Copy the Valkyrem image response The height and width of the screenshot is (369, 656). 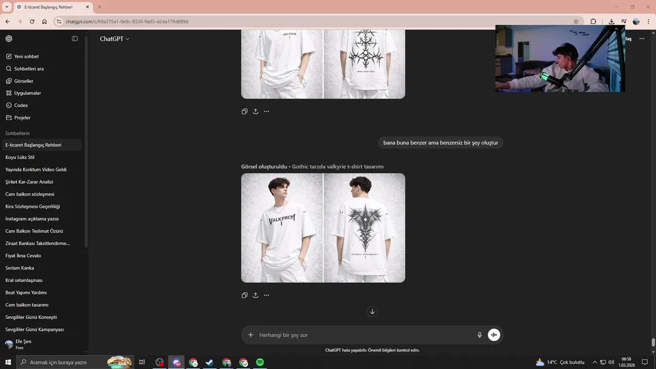(x=244, y=295)
